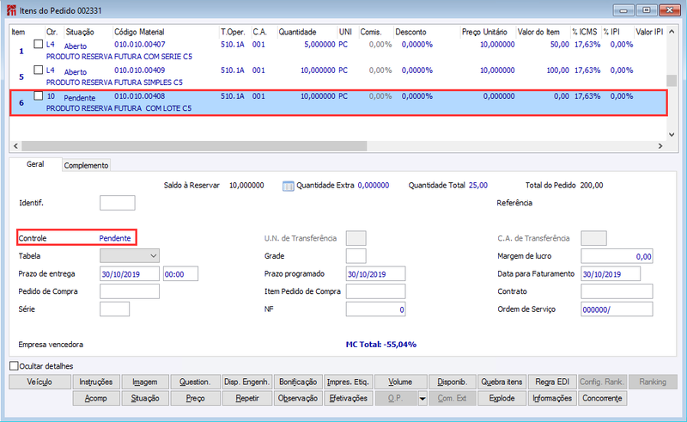Click the application logo in title bar

coord(11,10)
